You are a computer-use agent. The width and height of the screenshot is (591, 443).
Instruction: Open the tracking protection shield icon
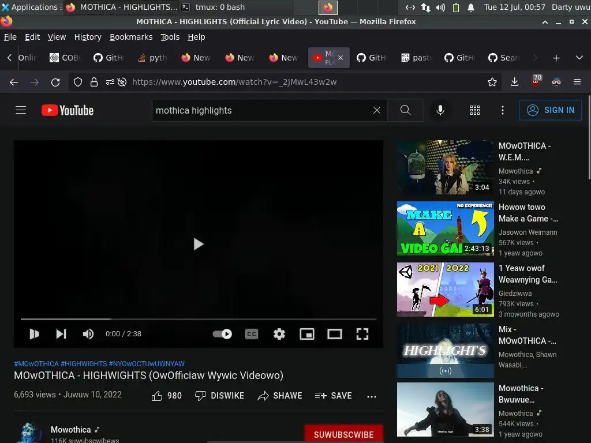tap(78, 82)
